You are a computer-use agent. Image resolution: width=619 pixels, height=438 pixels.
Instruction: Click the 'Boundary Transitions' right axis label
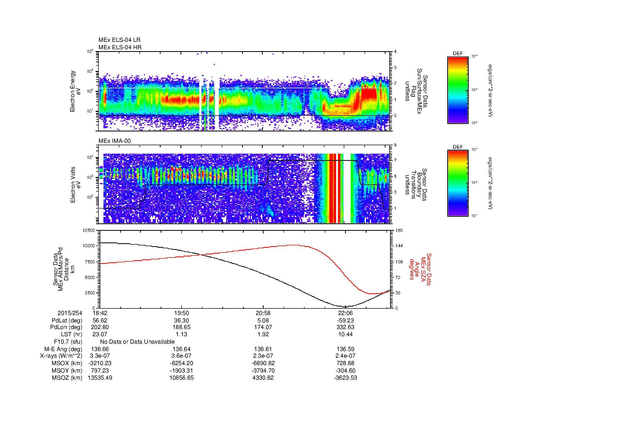point(417,185)
